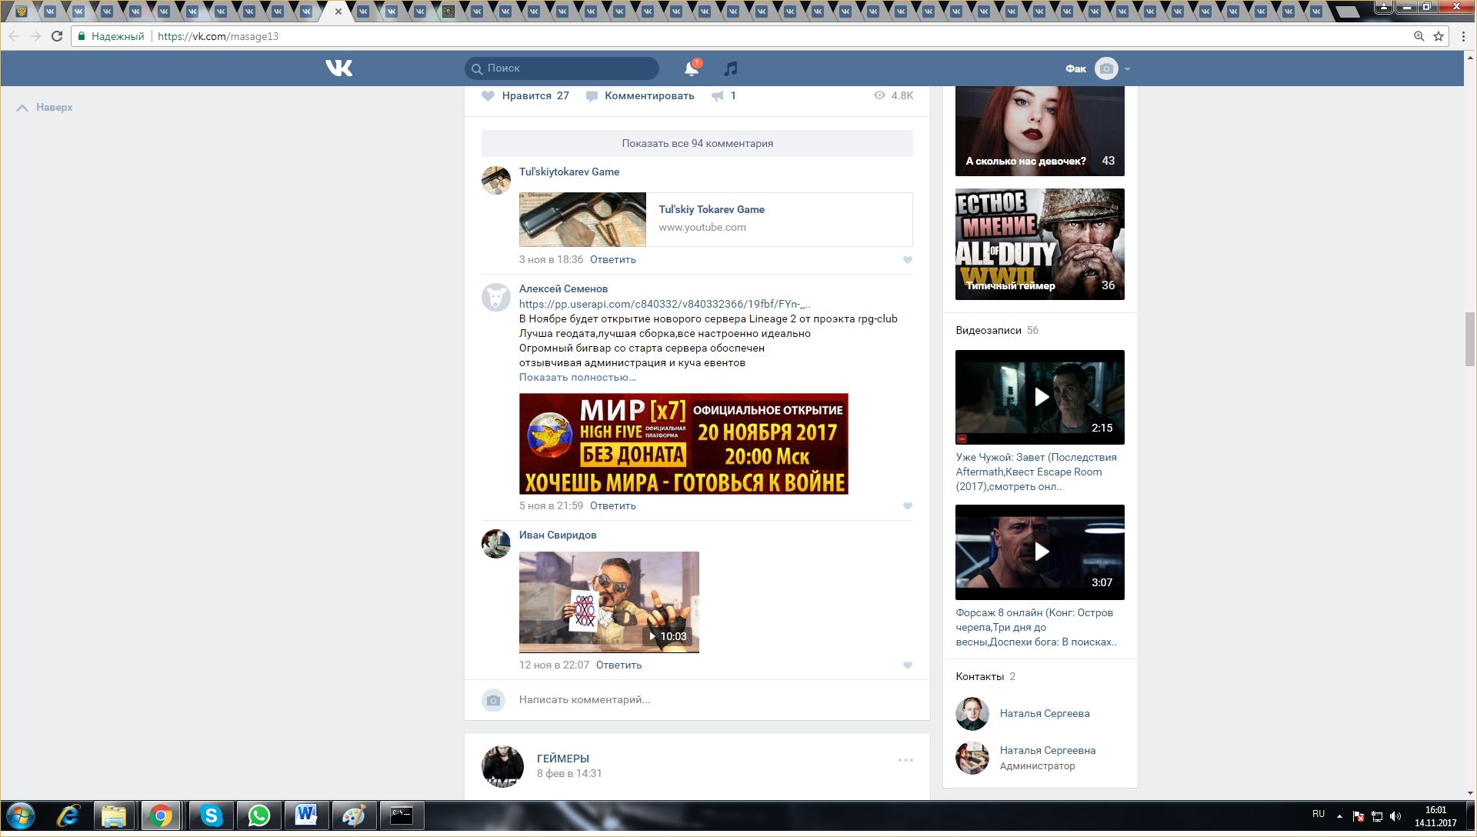Open Уже Чужой: Завет video title link
The image size is (1477, 837).
point(1036,472)
